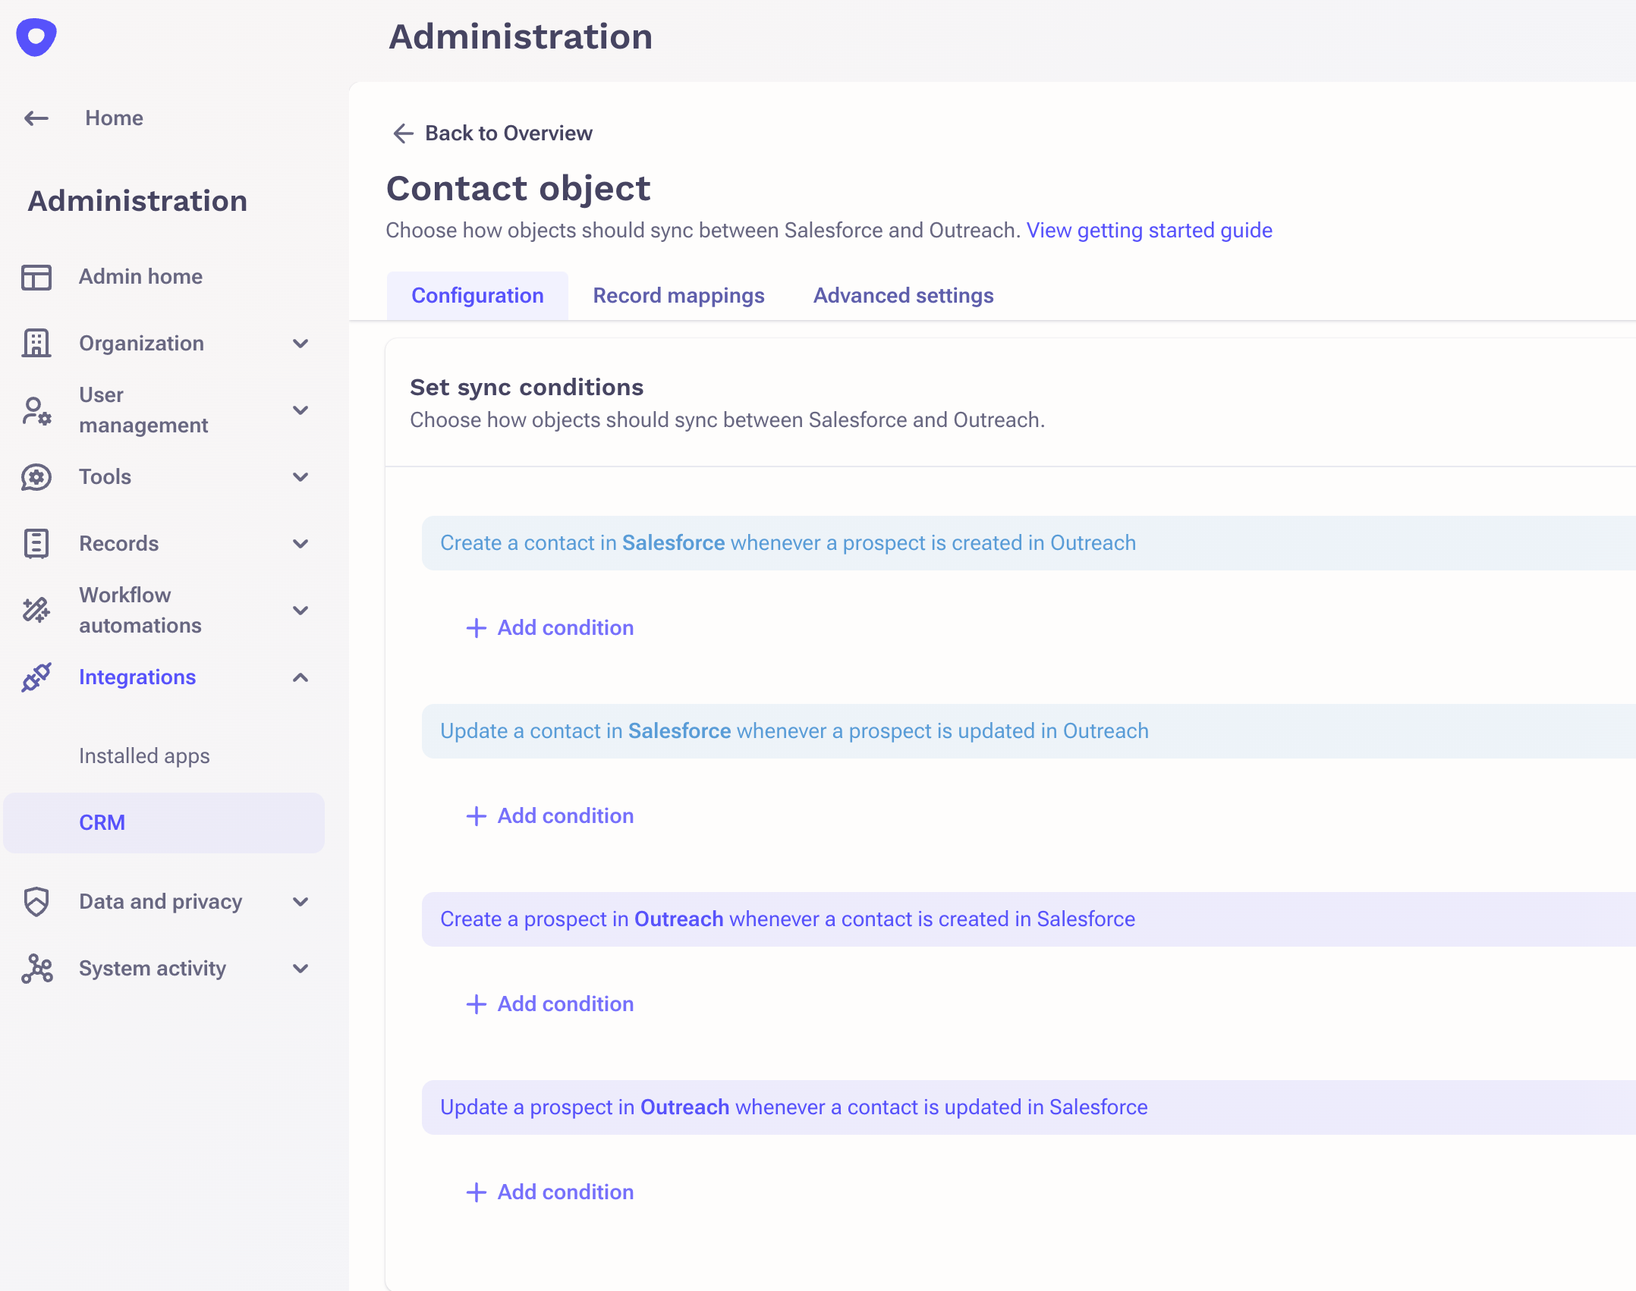1636x1291 pixels.
Task: Click plus icon under Create contact in Salesforce
Action: (x=476, y=628)
